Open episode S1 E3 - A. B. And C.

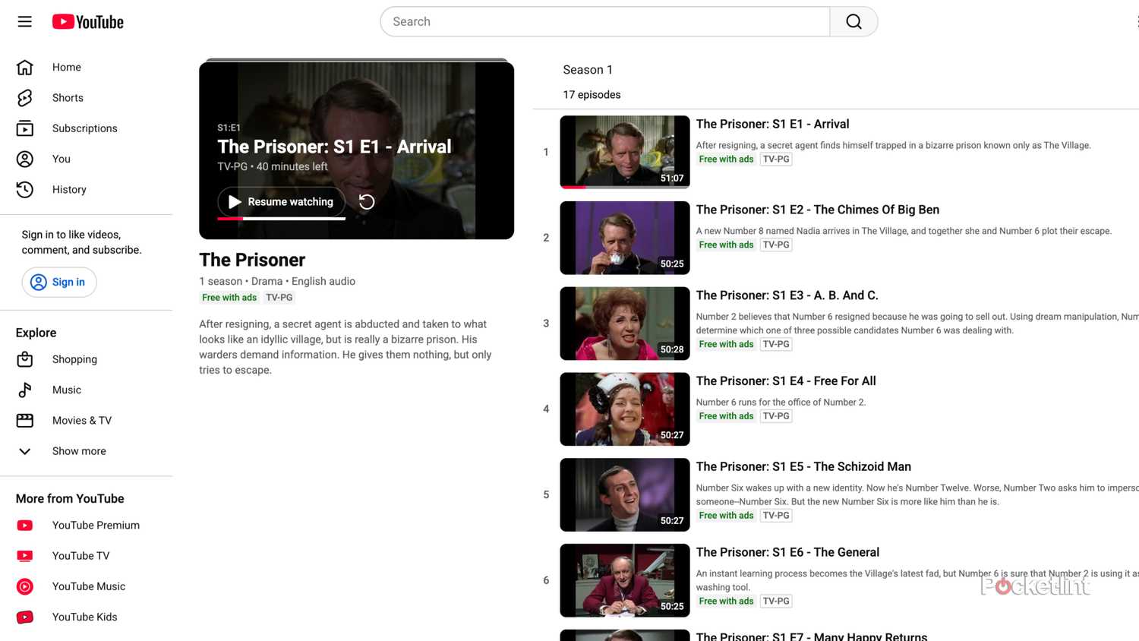point(787,295)
